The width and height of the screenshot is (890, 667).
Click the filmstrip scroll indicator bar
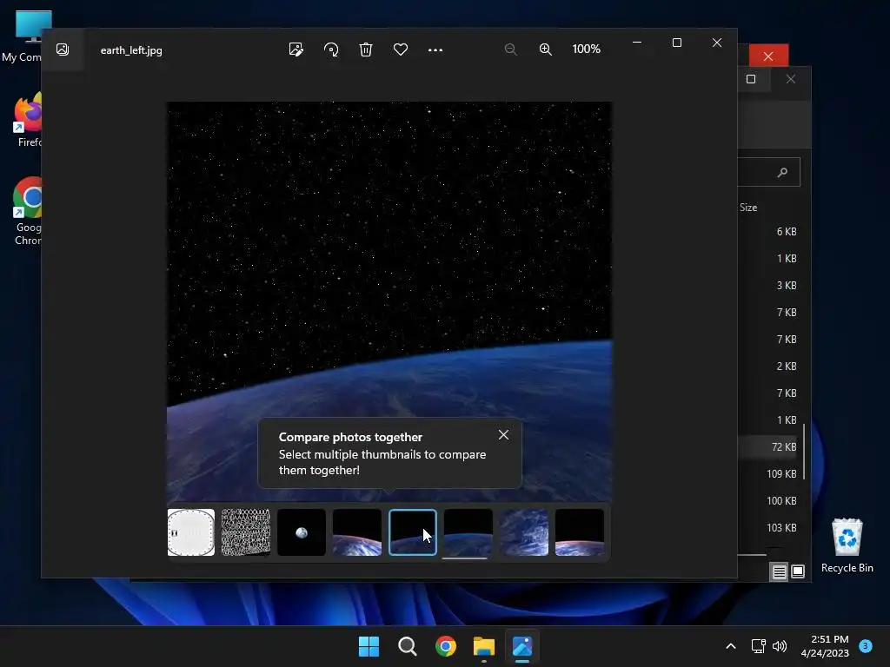click(465, 558)
